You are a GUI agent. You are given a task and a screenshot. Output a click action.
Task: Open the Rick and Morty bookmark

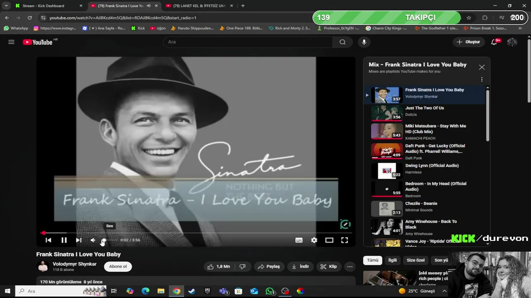tap(289, 28)
